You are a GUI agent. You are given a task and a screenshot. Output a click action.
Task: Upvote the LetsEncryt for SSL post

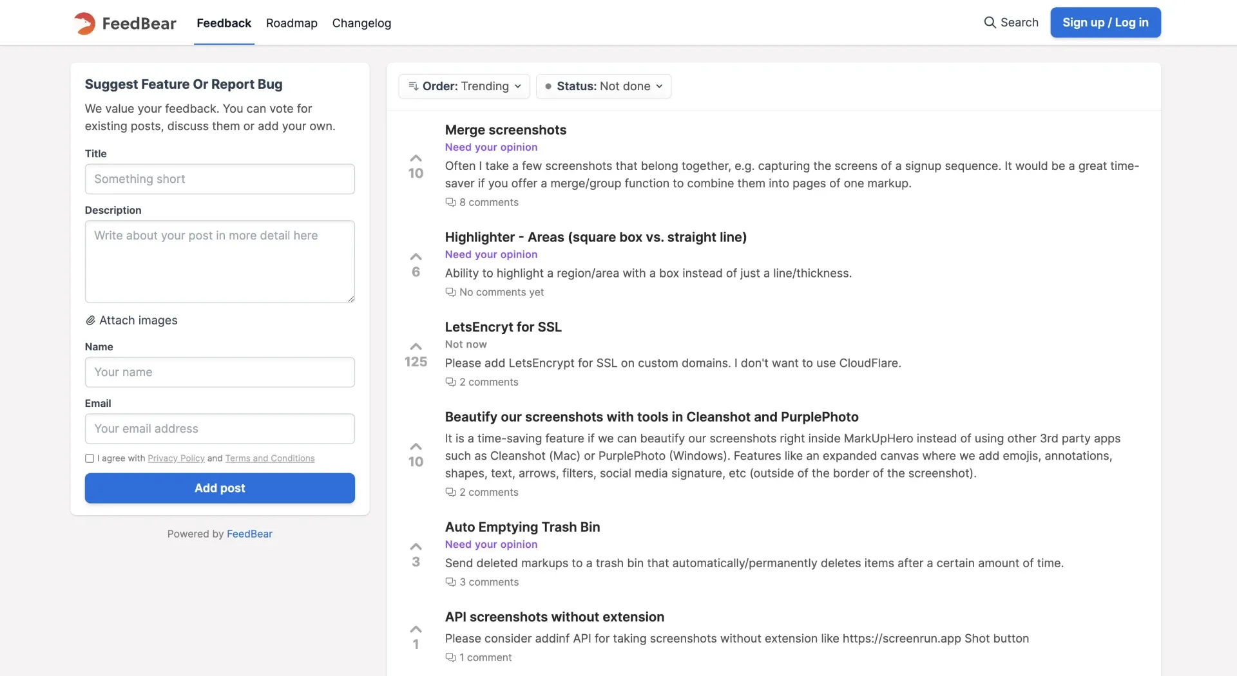tap(416, 346)
